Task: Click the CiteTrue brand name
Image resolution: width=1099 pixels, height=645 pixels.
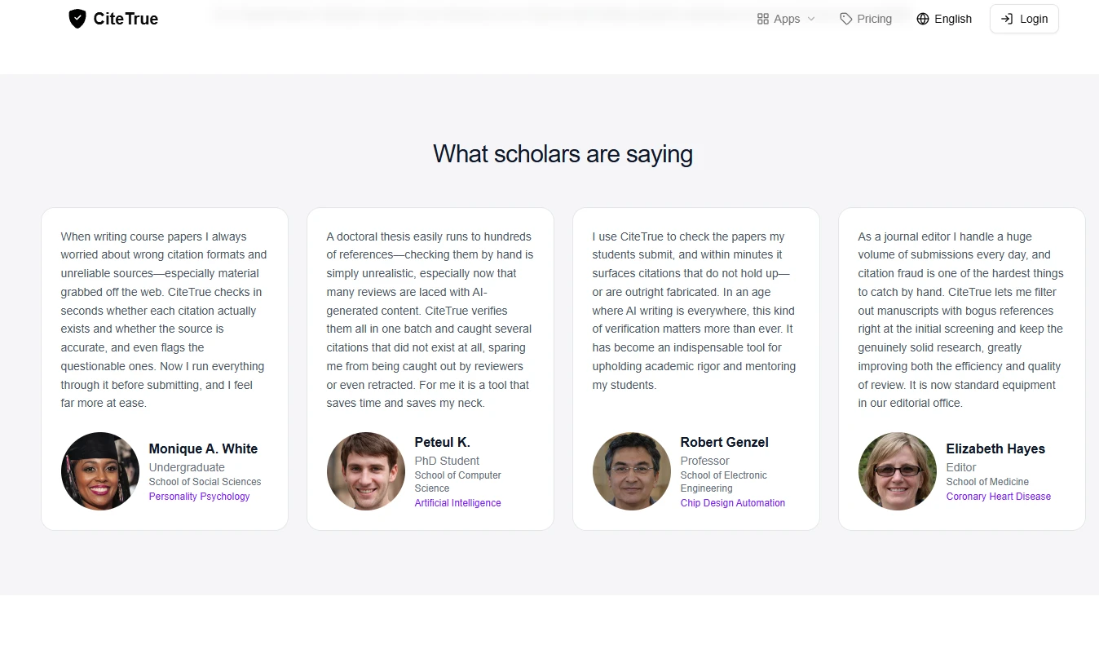Action: 126,19
